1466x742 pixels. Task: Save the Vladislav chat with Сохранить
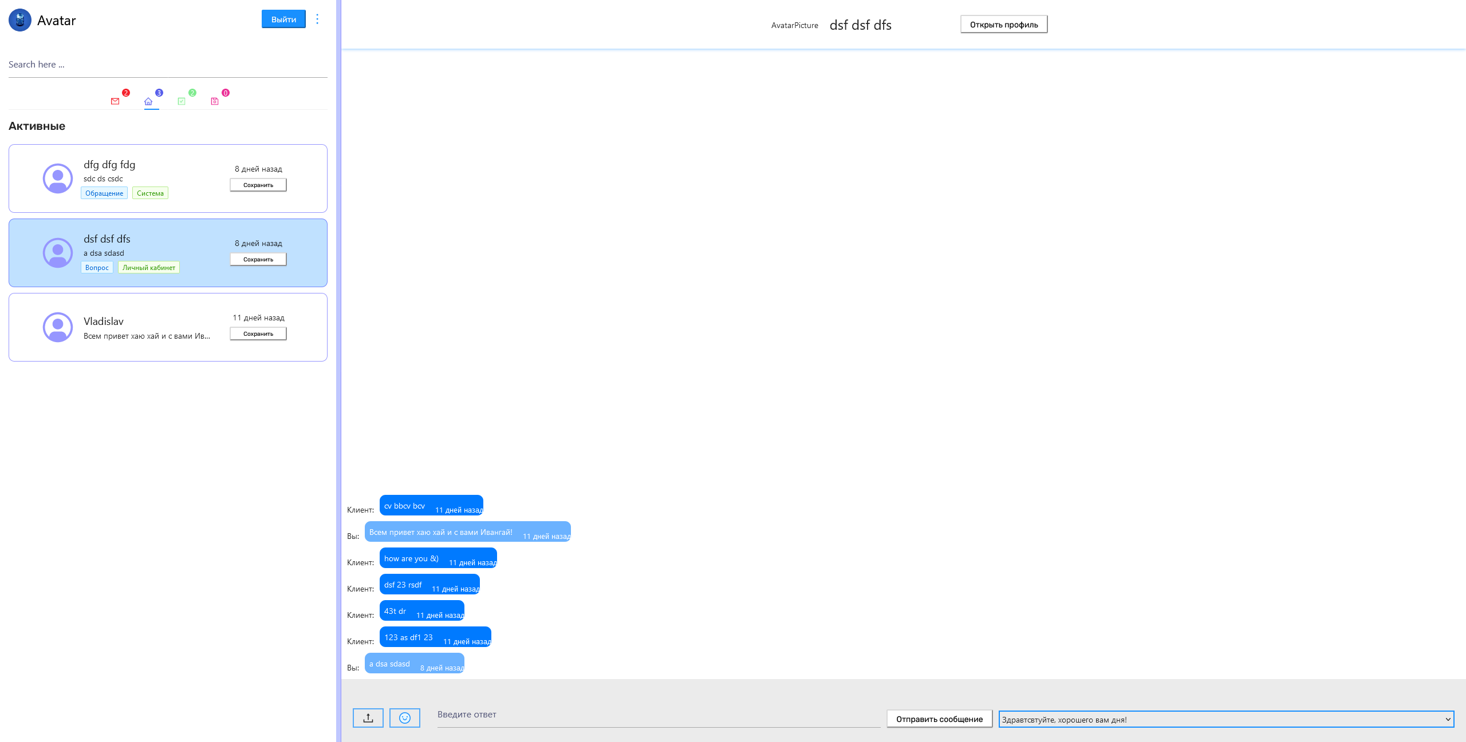pyautogui.click(x=258, y=334)
